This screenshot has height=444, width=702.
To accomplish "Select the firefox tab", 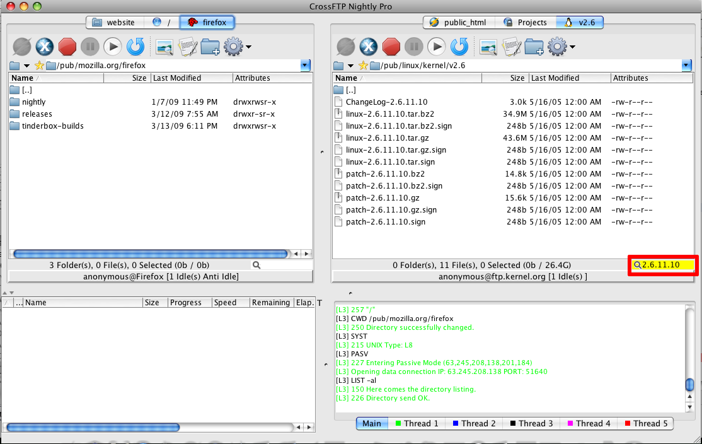I will (207, 23).
